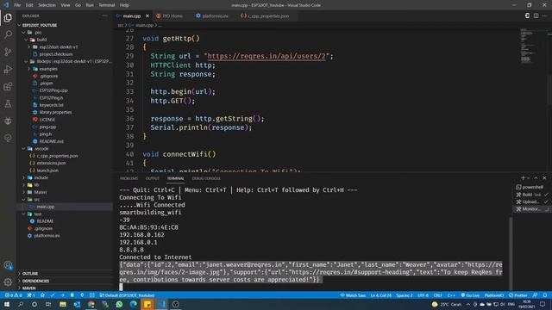552x310 pixels.
Task: Open WhatsApp from the Windows taskbar
Action: [119, 304]
